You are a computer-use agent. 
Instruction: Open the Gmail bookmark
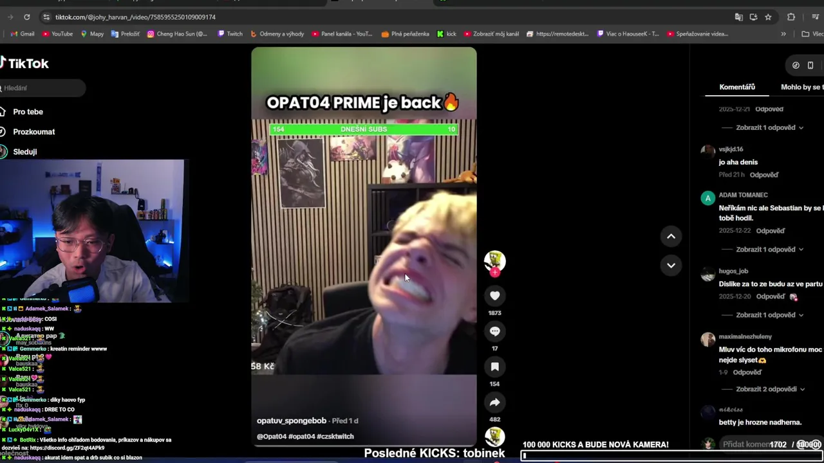[23, 33]
